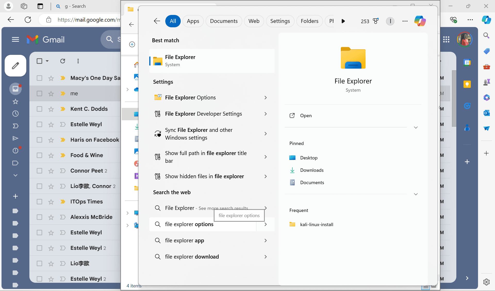Go back in the search panel
Viewport: 495px width, 291px height.
tap(157, 21)
